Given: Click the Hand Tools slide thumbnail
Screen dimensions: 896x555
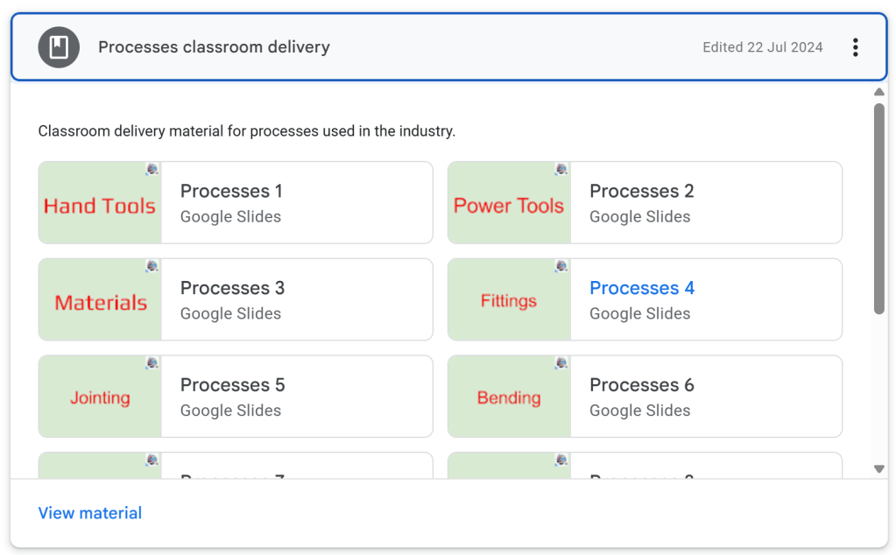Looking at the screenshot, I should coord(100,206).
